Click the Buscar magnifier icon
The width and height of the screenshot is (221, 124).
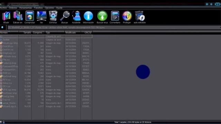pos(65,16)
